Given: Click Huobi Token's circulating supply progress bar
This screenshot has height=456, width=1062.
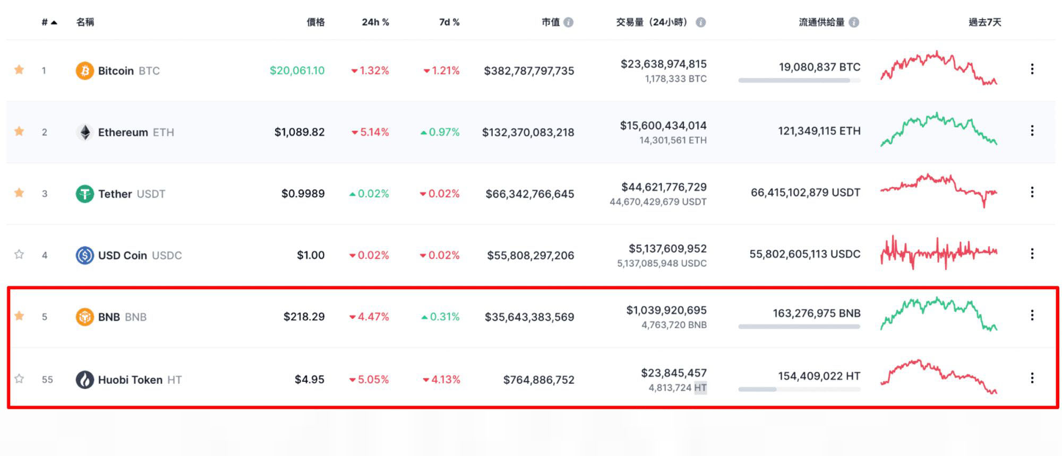Looking at the screenshot, I should point(799,389).
